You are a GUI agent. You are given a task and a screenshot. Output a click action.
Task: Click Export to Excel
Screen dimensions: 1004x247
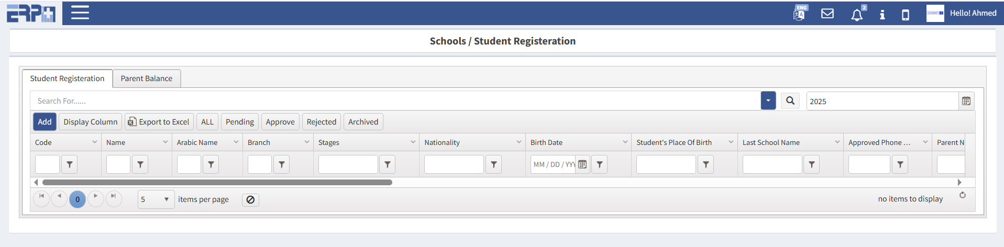[x=159, y=122]
